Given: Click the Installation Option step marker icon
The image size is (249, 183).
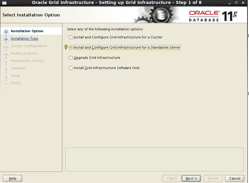Looking at the screenshot, I should [6, 31].
